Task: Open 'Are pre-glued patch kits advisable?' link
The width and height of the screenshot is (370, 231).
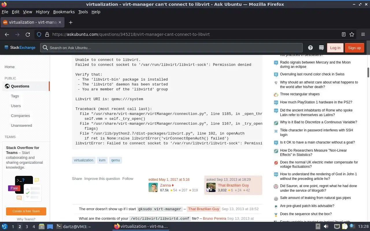Action: [307, 206]
